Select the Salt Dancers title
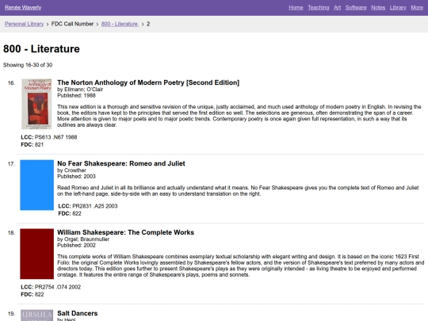 click(77, 313)
